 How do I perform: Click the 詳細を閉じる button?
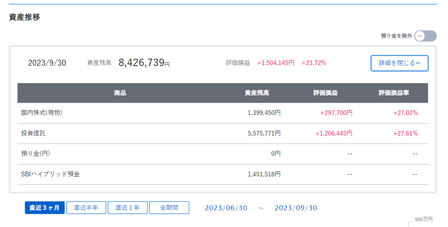pos(399,63)
